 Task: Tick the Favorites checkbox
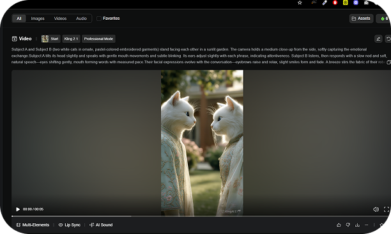(99, 19)
